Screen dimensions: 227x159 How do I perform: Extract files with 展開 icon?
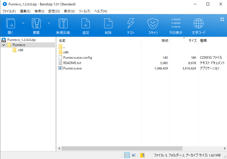[x=36, y=26]
